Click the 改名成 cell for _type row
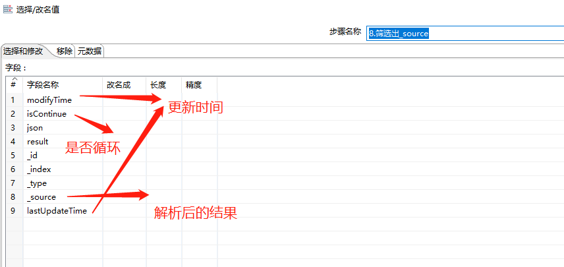The image size is (564, 267). [125, 183]
